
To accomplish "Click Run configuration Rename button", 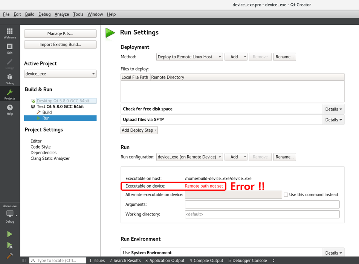I will (284, 157).
